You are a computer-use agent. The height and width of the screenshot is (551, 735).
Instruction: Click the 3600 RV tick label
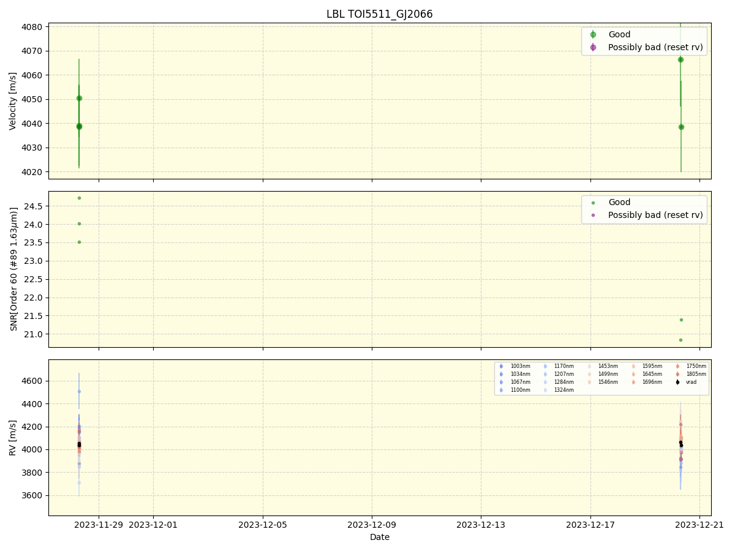pos(32,495)
